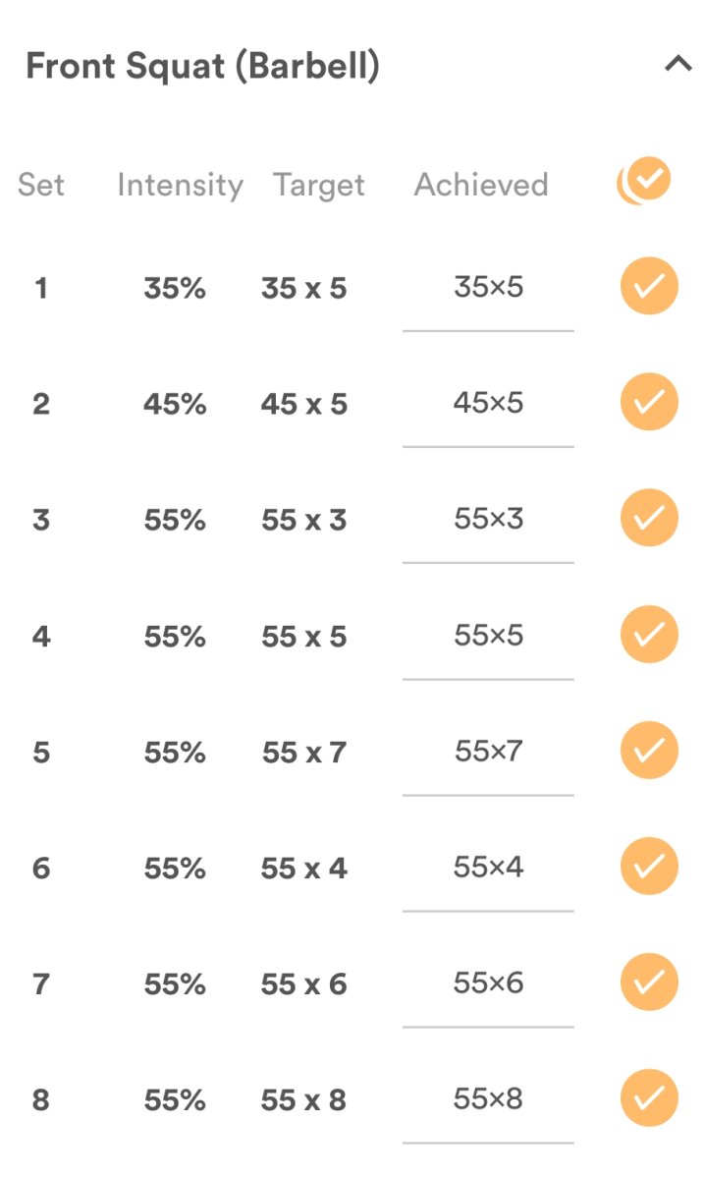This screenshot has height=1179, width=704.
Task: Click the Intensity column header
Action: pyautogui.click(x=180, y=185)
